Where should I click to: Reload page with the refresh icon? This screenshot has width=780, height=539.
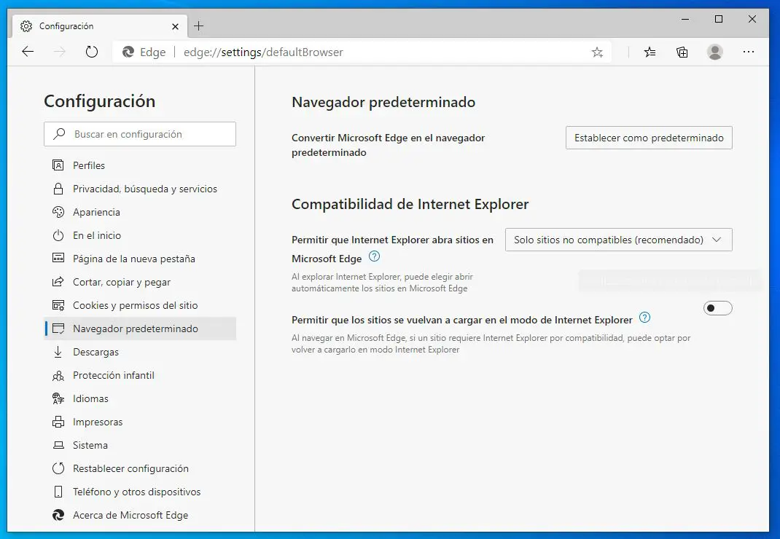pos(92,52)
